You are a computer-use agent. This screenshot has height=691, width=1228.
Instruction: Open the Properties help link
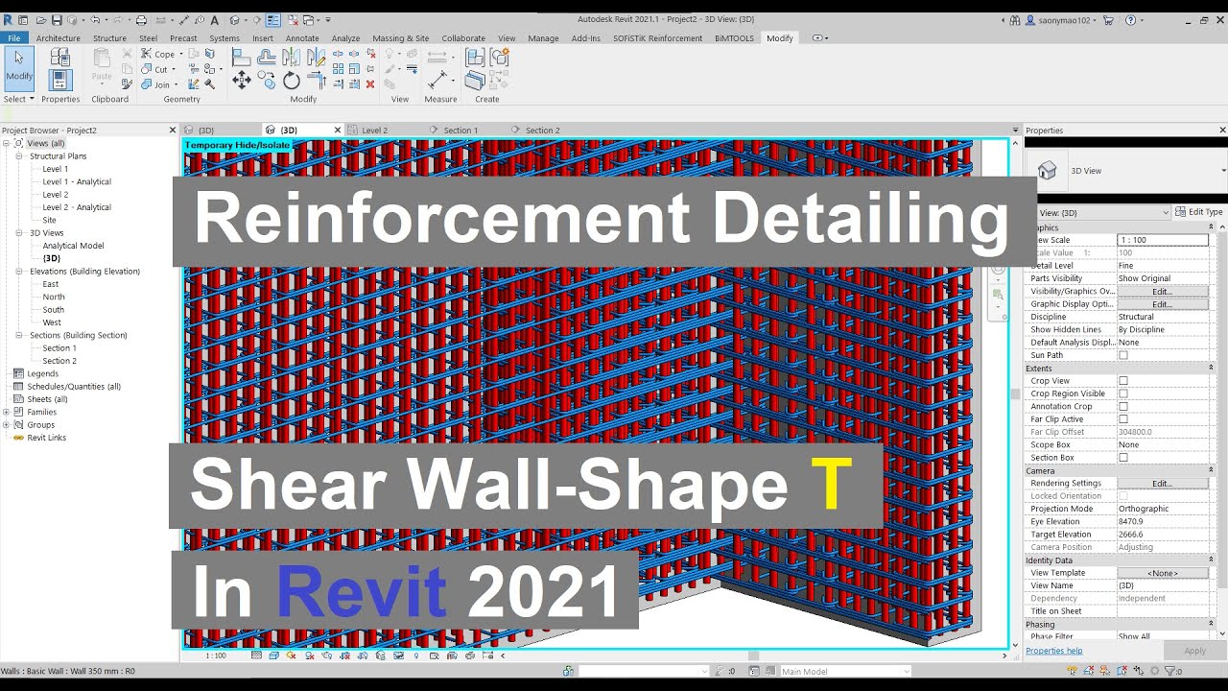click(1053, 651)
